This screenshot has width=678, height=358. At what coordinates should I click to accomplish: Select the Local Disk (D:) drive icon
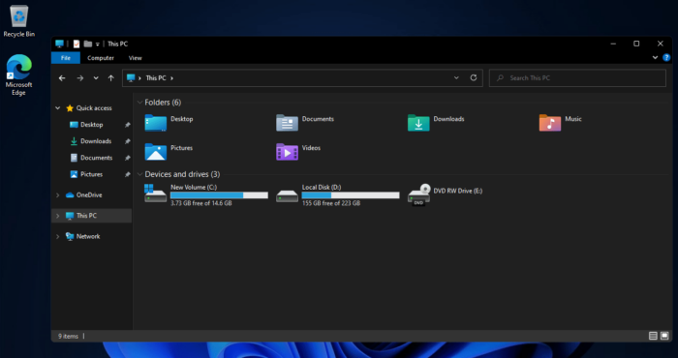(287, 195)
